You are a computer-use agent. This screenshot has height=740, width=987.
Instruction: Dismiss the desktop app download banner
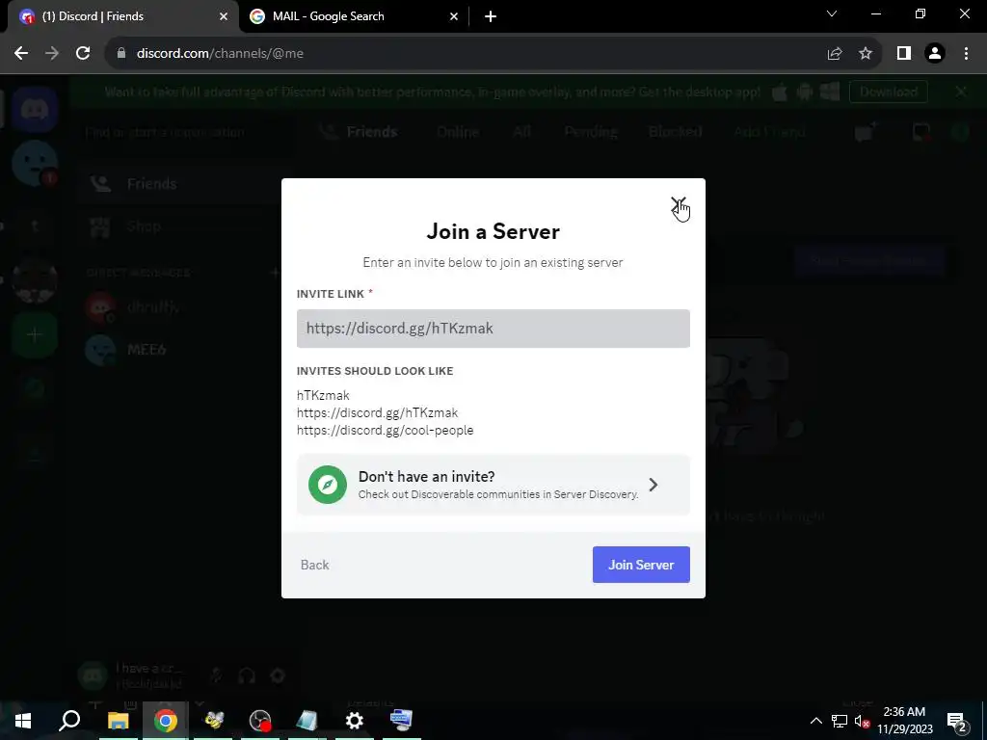point(961,92)
